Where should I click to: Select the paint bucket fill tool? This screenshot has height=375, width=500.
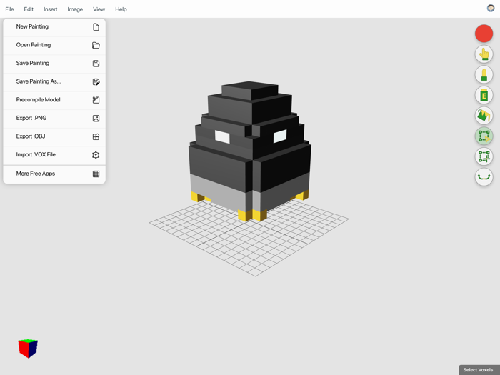click(484, 116)
